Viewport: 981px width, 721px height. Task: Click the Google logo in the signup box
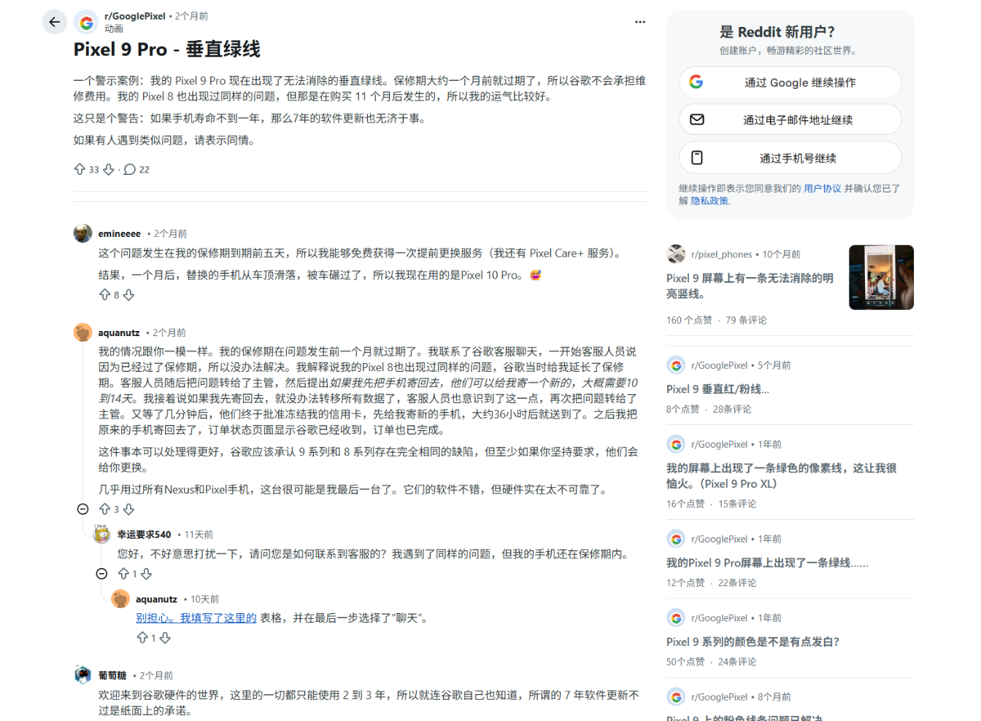click(x=696, y=82)
